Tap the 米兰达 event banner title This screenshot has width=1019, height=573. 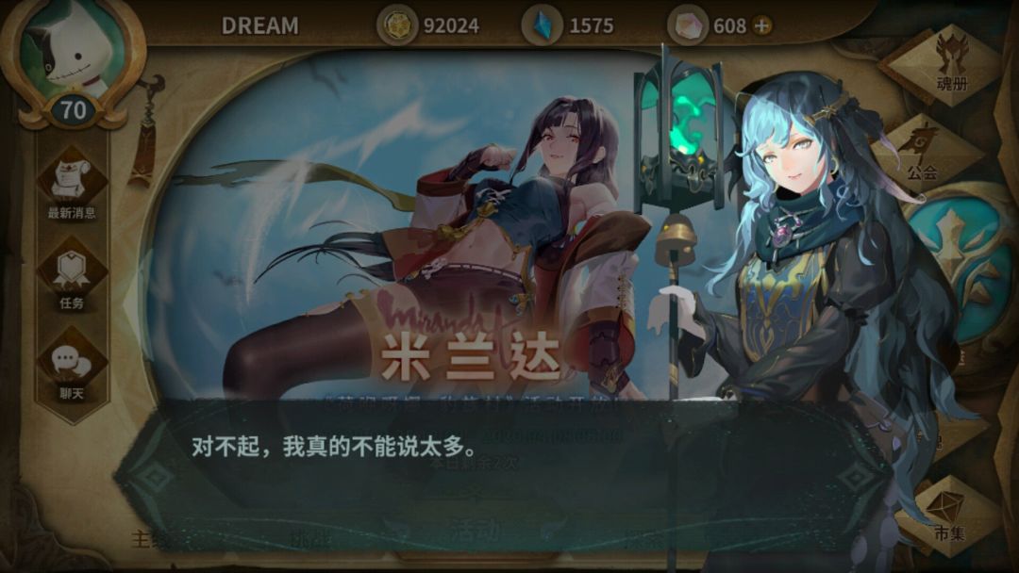point(471,357)
